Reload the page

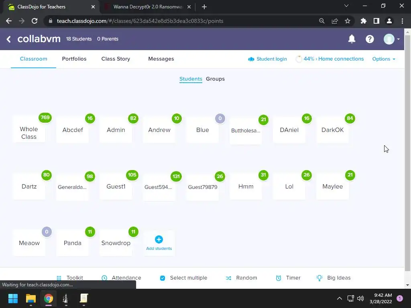pos(35,21)
